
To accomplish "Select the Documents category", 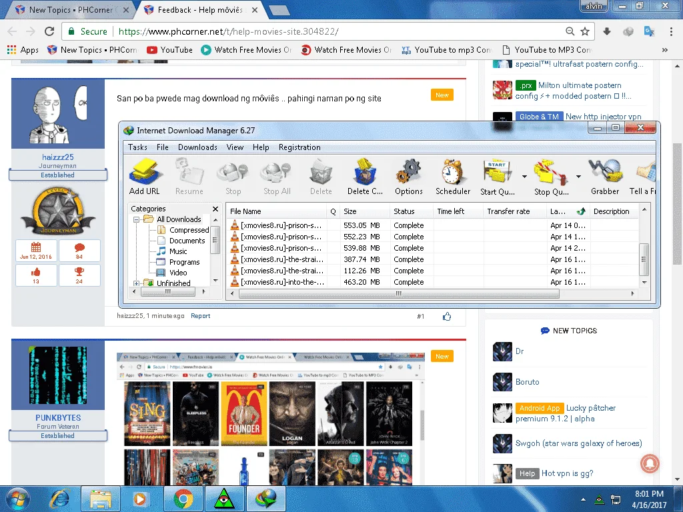I will 187,241.
